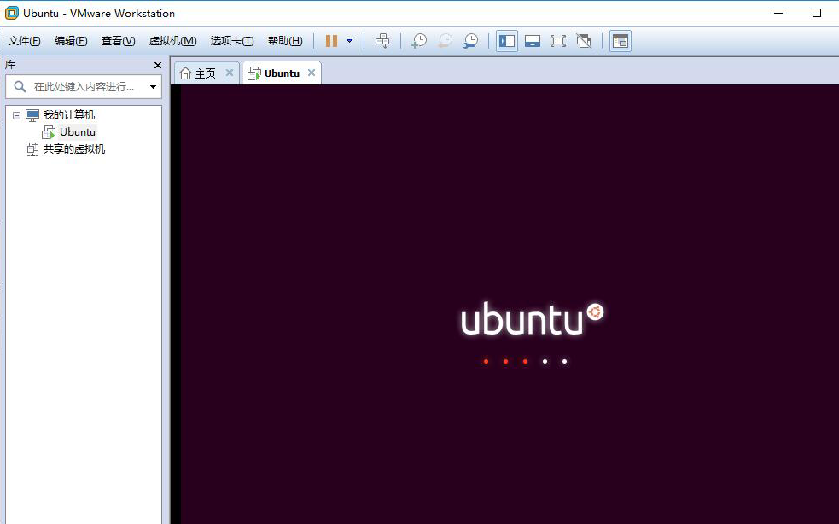The width and height of the screenshot is (839, 524).
Task: Collapse the 我的计算机 tree node
Action: pos(16,115)
